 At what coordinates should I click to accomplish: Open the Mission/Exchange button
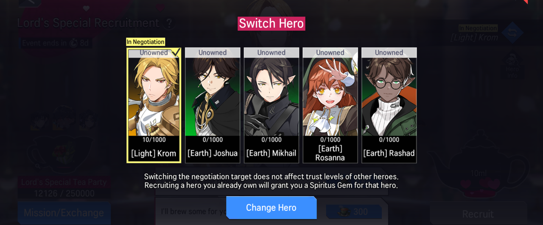pyautogui.click(x=64, y=213)
